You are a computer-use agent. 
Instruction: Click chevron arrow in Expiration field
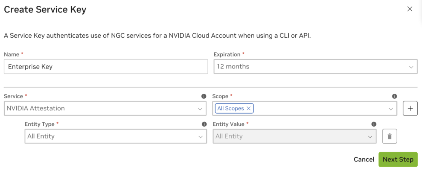411,67
